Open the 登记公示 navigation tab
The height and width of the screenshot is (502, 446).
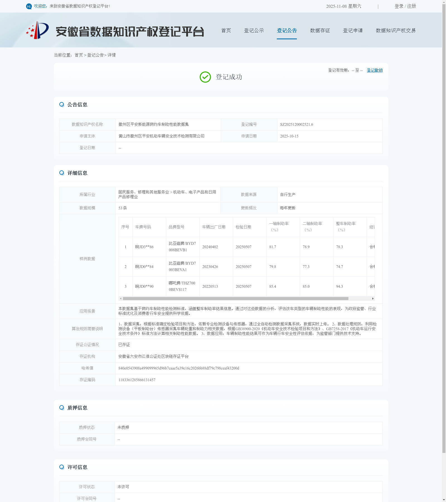click(x=254, y=30)
